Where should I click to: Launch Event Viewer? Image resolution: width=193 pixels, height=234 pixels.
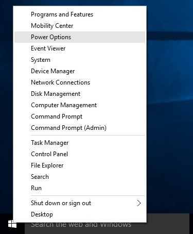pyautogui.click(x=80, y=48)
